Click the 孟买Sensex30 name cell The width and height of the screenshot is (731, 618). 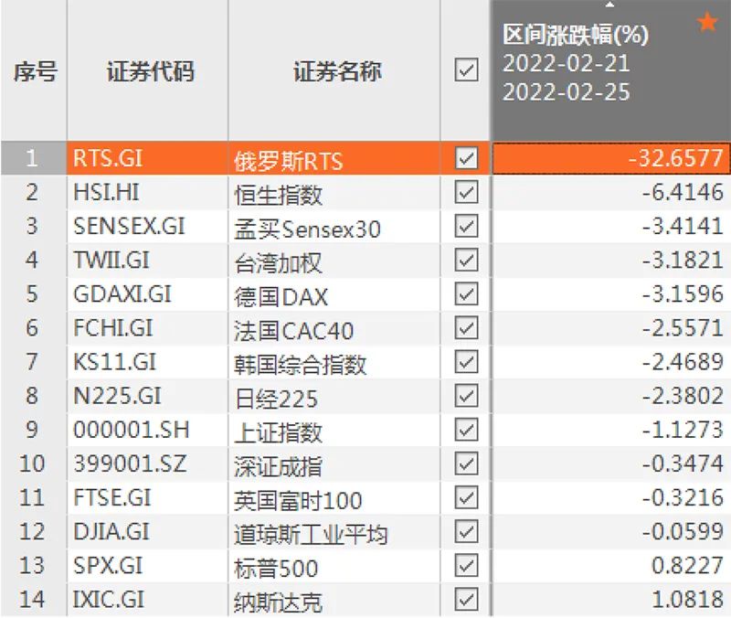pyautogui.click(x=334, y=226)
